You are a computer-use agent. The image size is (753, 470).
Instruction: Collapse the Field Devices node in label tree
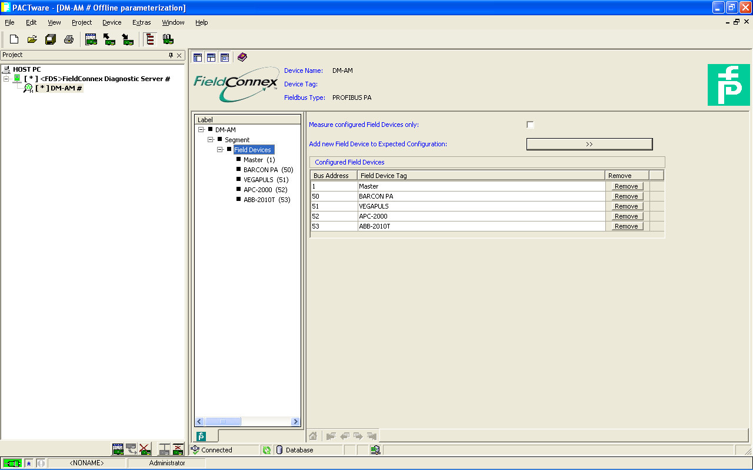220,150
